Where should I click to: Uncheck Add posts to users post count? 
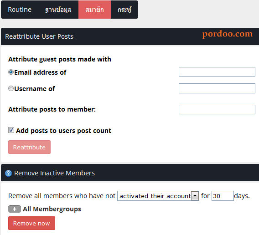pyautogui.click(x=11, y=130)
